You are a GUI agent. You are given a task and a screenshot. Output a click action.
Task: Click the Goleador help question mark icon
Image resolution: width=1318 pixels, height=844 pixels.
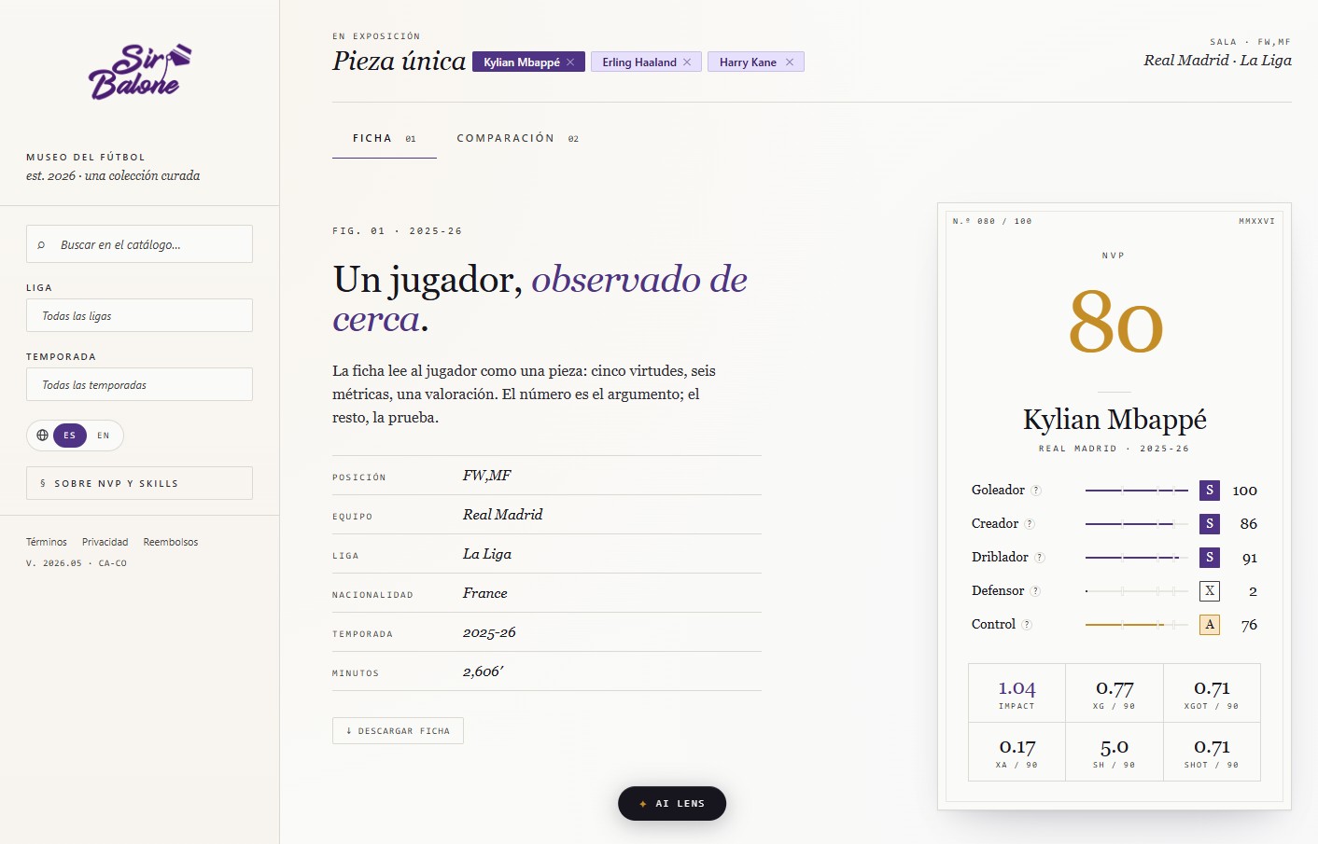[x=1036, y=491]
